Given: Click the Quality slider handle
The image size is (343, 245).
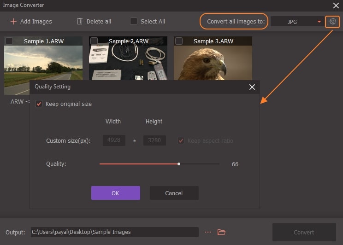Looking at the screenshot, I should pos(179,164).
